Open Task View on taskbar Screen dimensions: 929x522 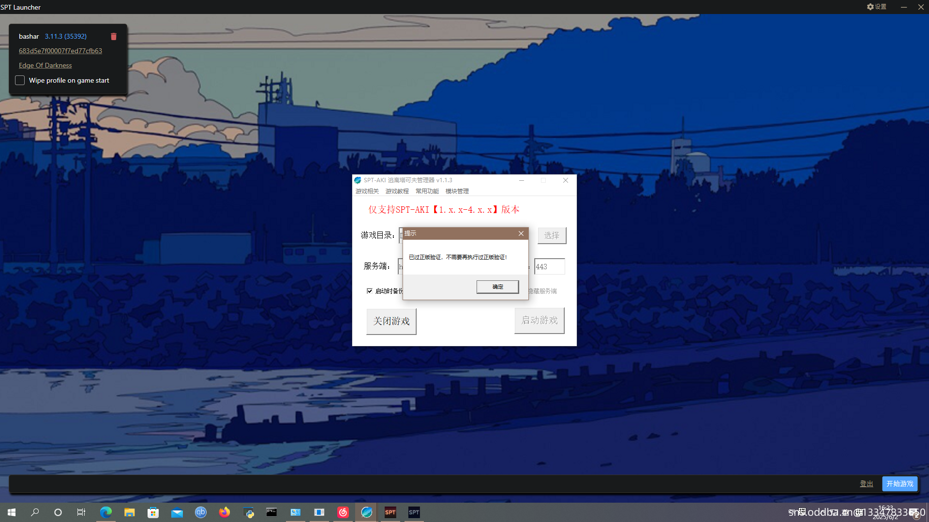pos(81,512)
